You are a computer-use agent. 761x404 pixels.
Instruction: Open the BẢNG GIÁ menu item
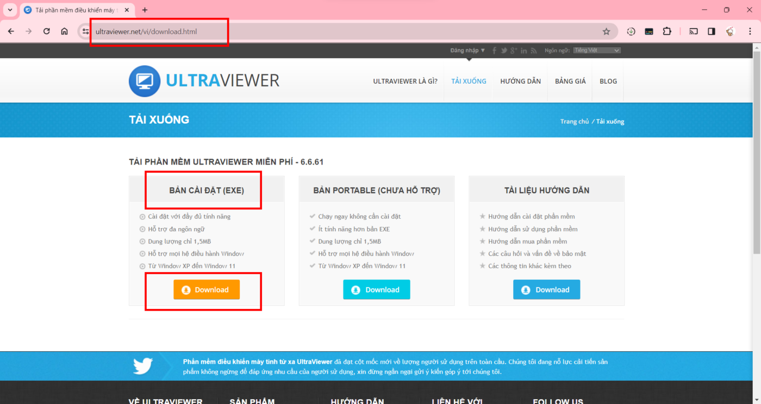570,81
